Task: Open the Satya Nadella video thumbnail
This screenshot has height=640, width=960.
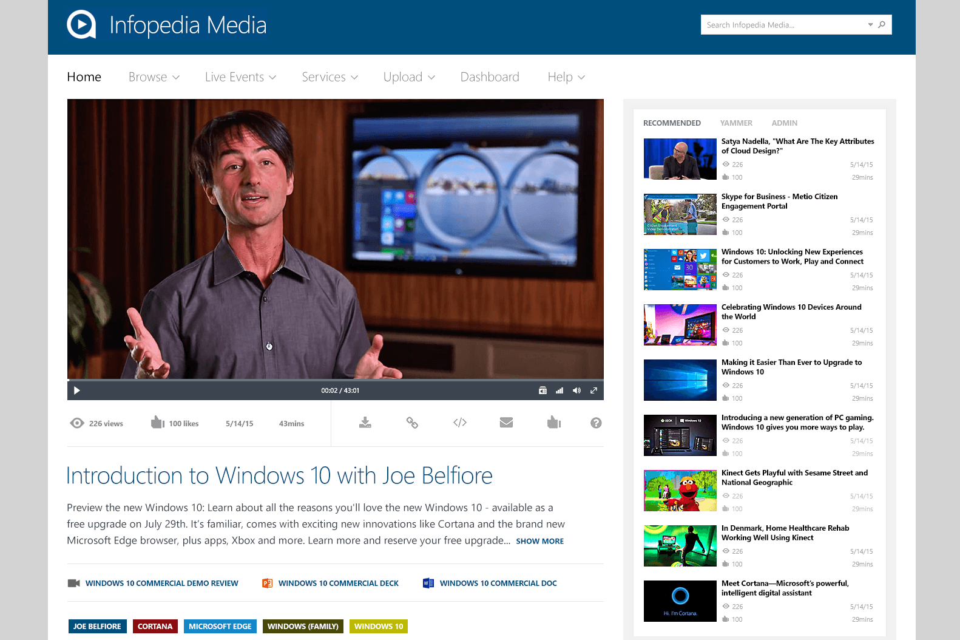Action: (680, 159)
